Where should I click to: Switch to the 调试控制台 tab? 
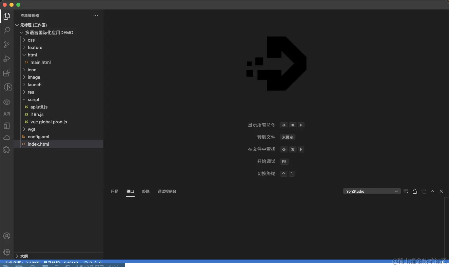tap(167, 191)
